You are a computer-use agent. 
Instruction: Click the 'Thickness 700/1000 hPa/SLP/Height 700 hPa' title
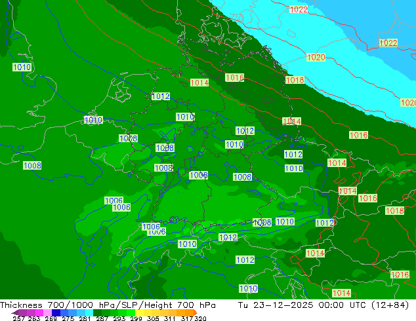pyautogui.click(x=108, y=305)
